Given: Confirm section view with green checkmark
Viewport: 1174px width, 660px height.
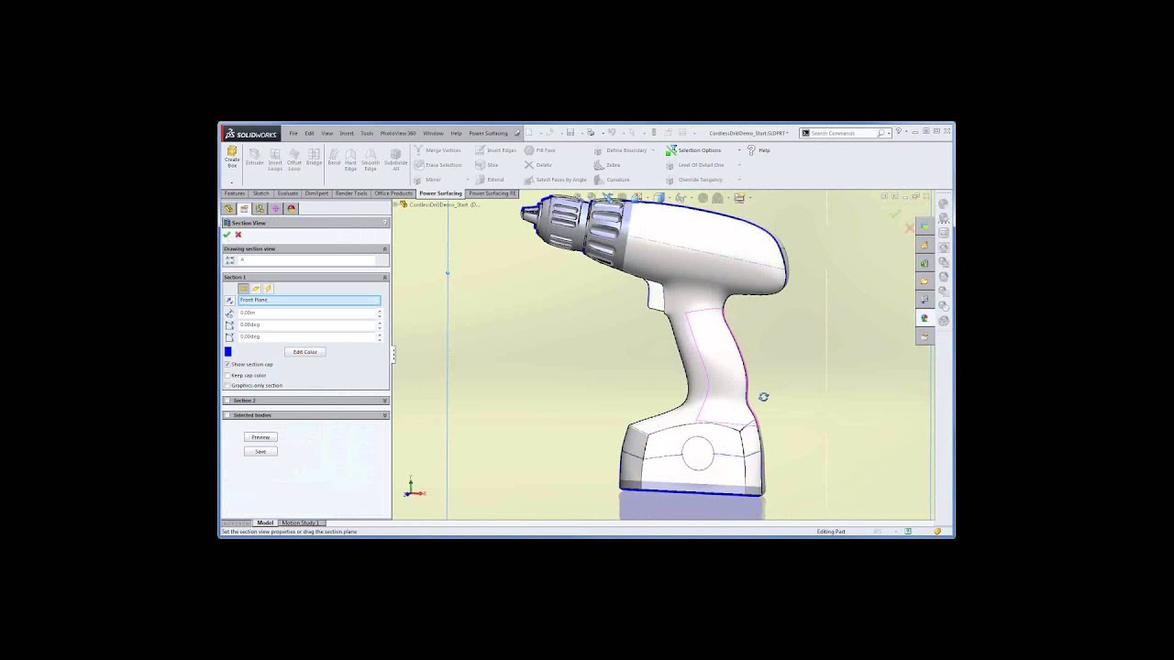Looking at the screenshot, I should (x=227, y=235).
